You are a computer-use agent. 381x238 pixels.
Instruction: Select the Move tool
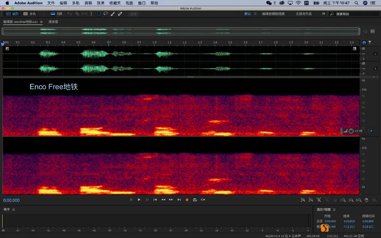tap(70, 14)
